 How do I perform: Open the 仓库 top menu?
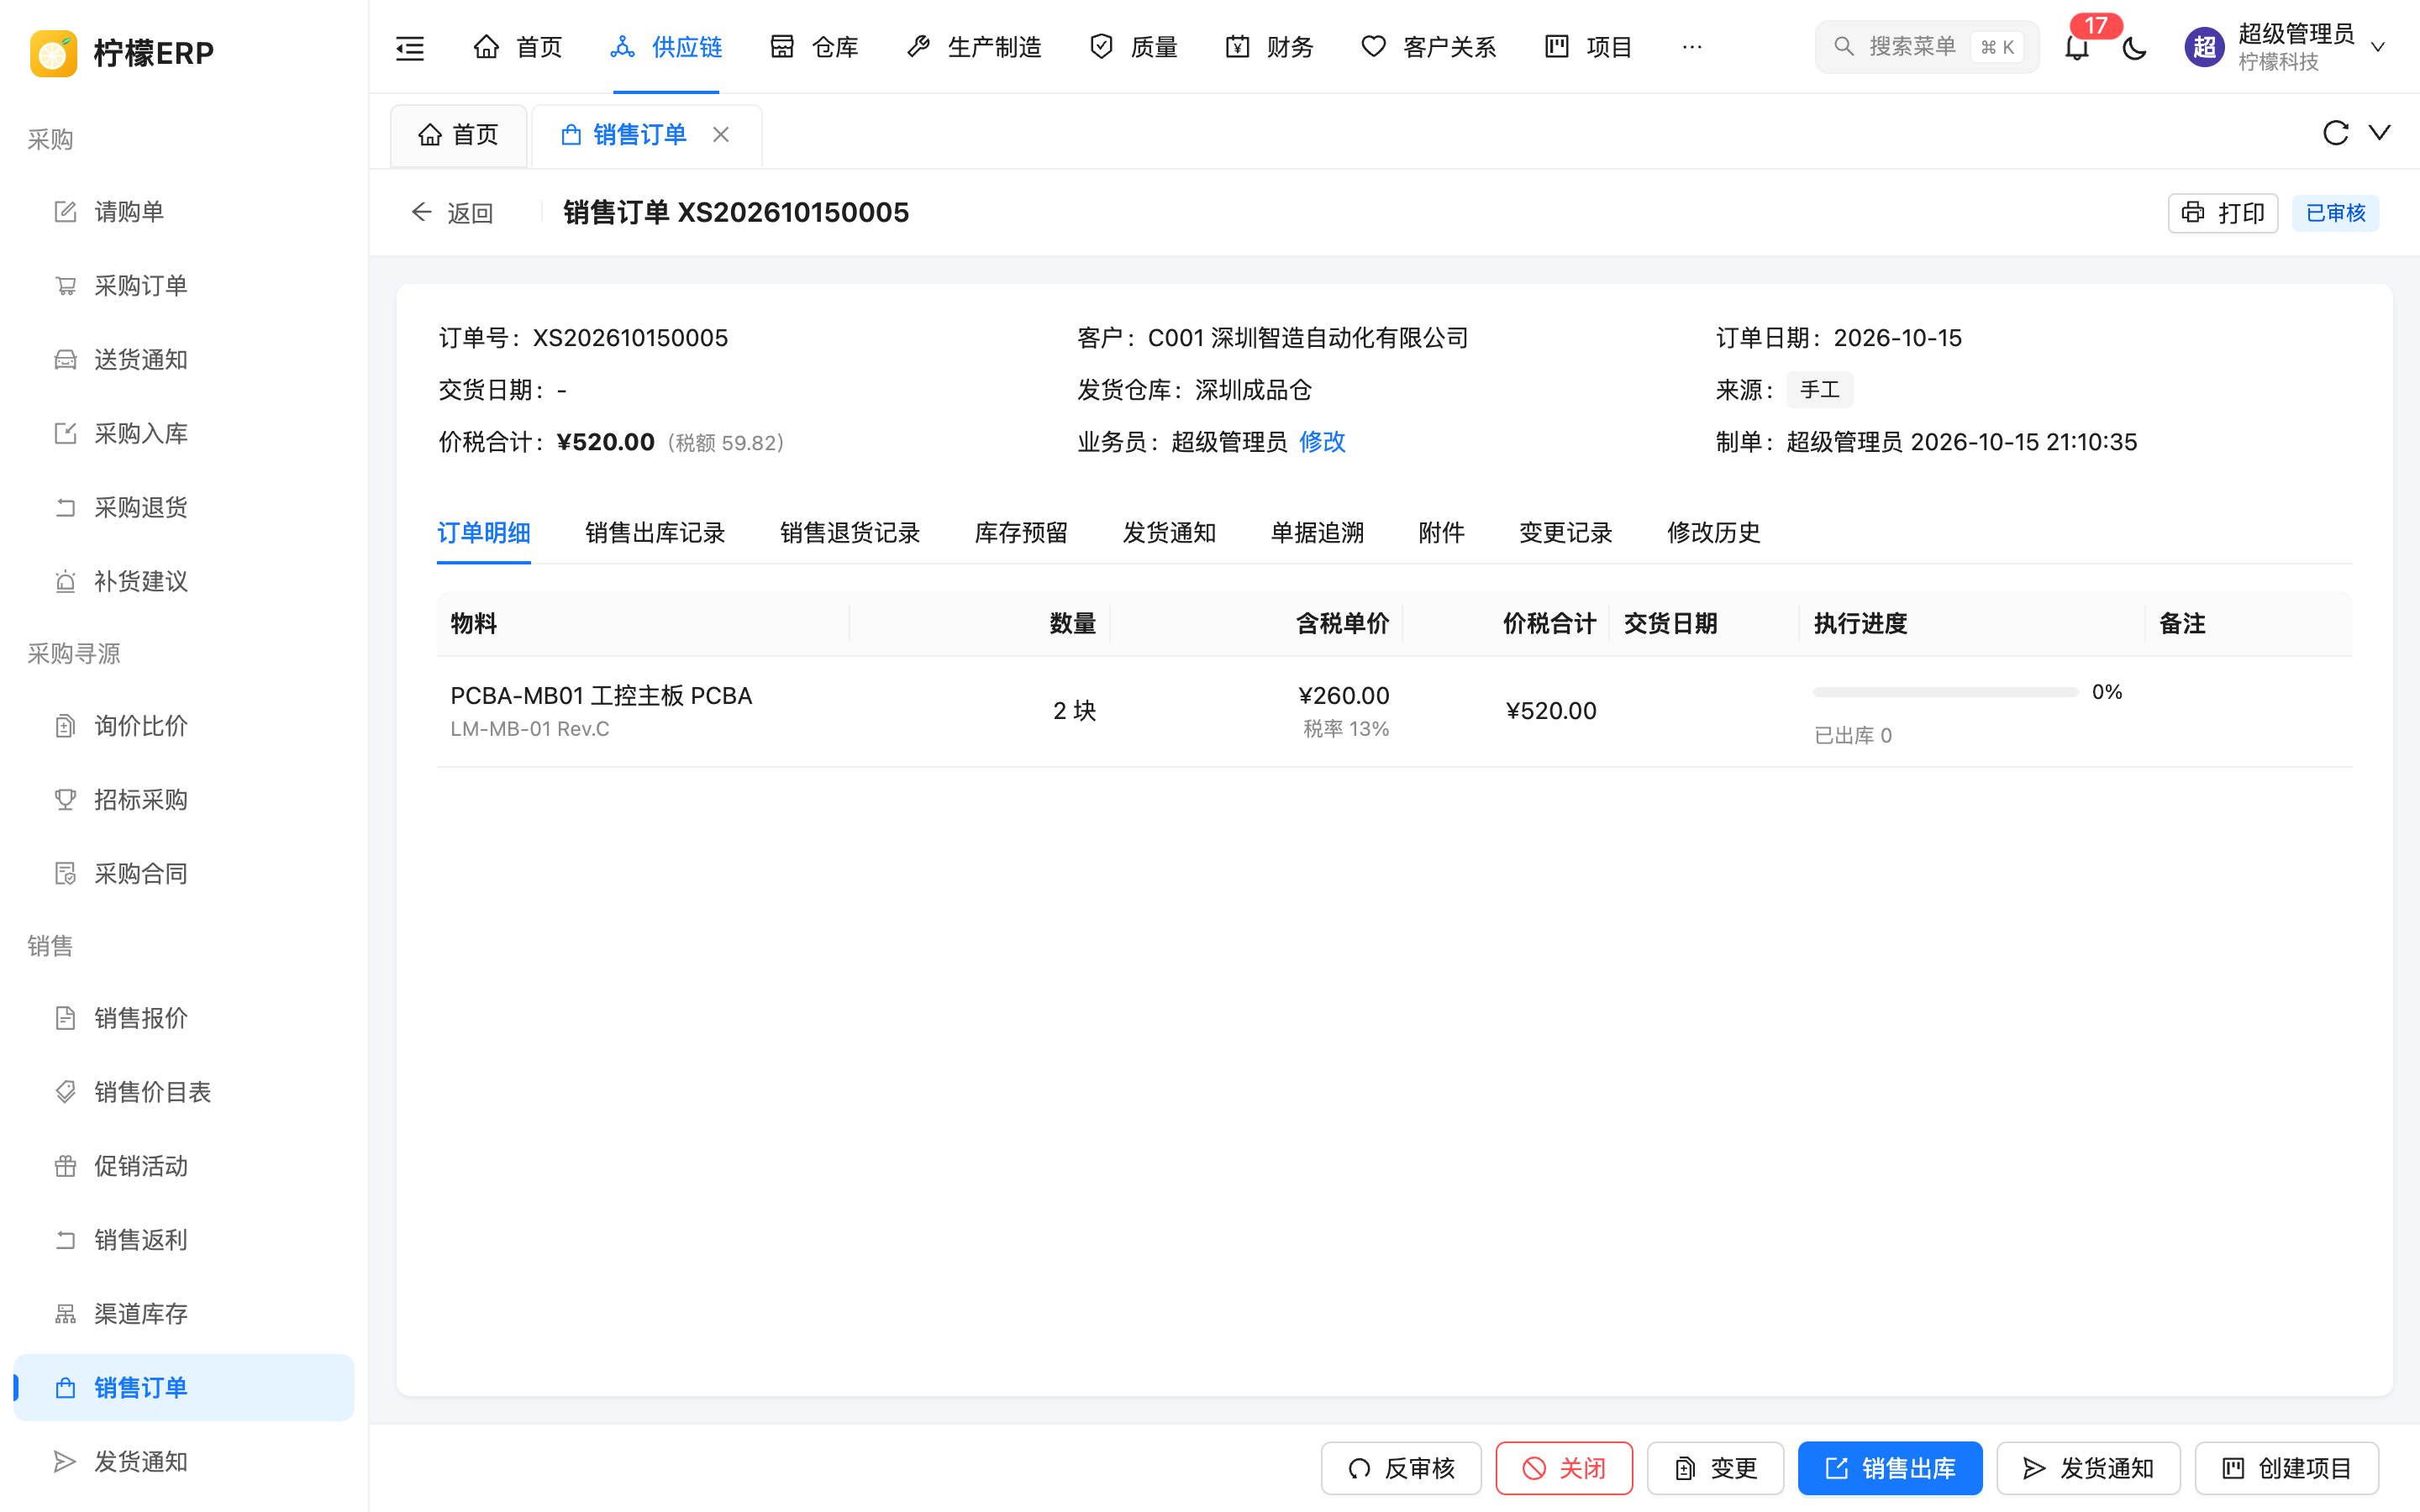coord(814,47)
